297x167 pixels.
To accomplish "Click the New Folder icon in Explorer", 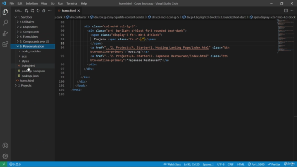I will click(32, 11).
